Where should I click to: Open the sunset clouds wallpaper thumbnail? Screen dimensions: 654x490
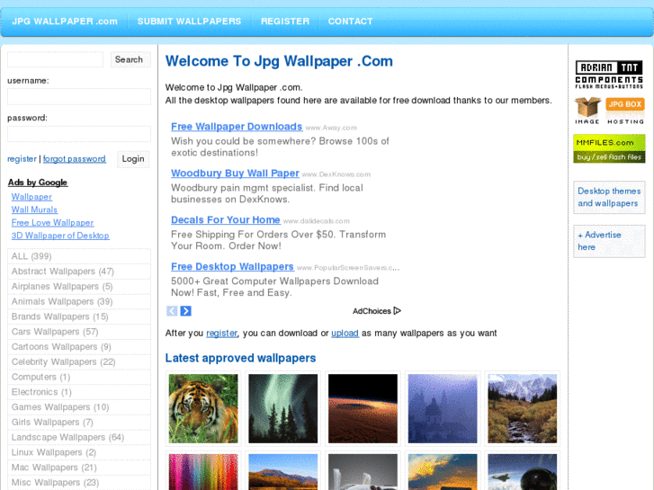pos(443,472)
